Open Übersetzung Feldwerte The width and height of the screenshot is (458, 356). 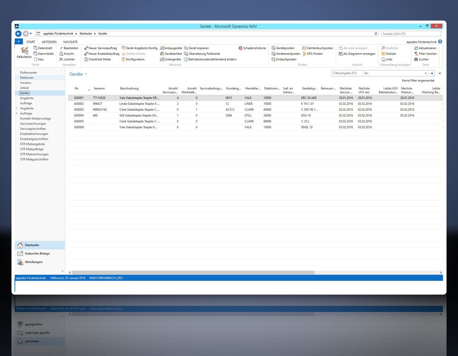pyautogui.click(x=202, y=54)
